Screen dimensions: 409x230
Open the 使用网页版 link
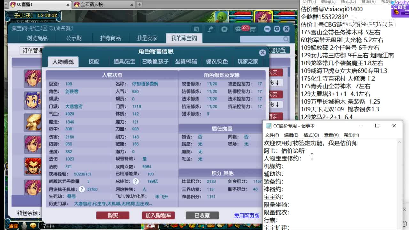[x=246, y=215]
